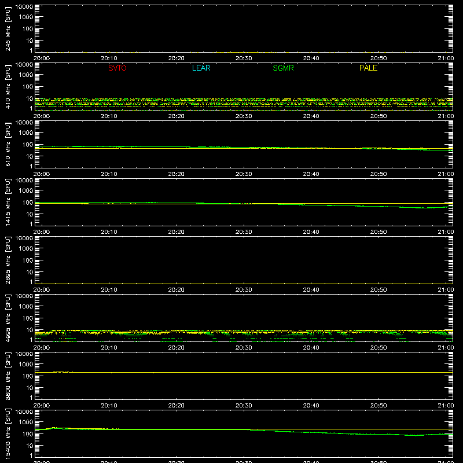Screen dimensions: 463x463
Task: Click the 20:50 tick under the 4995 MHz panel
Action: click(379, 348)
